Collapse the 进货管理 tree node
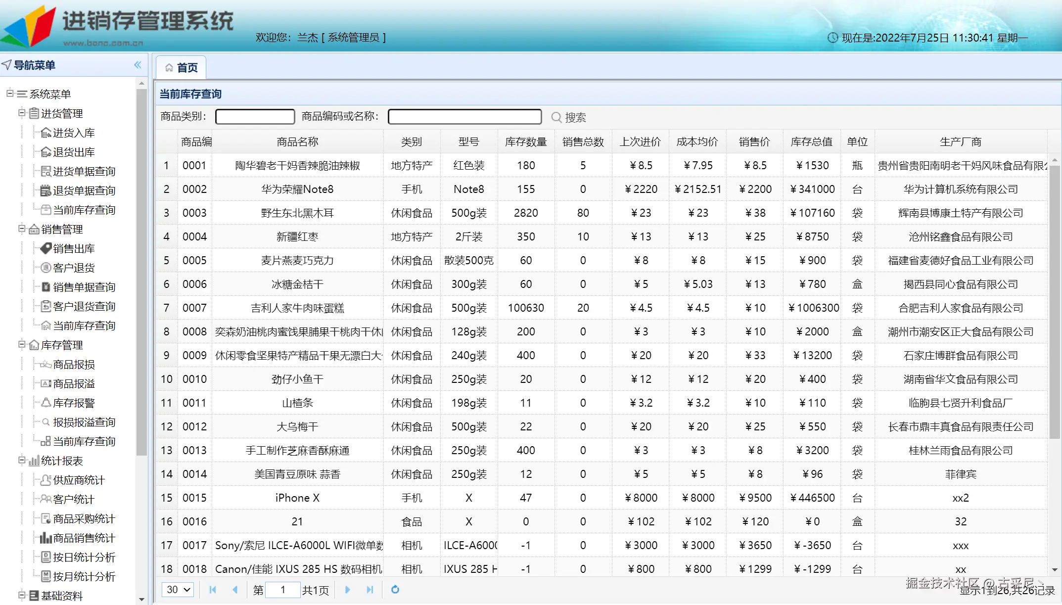 [22, 113]
